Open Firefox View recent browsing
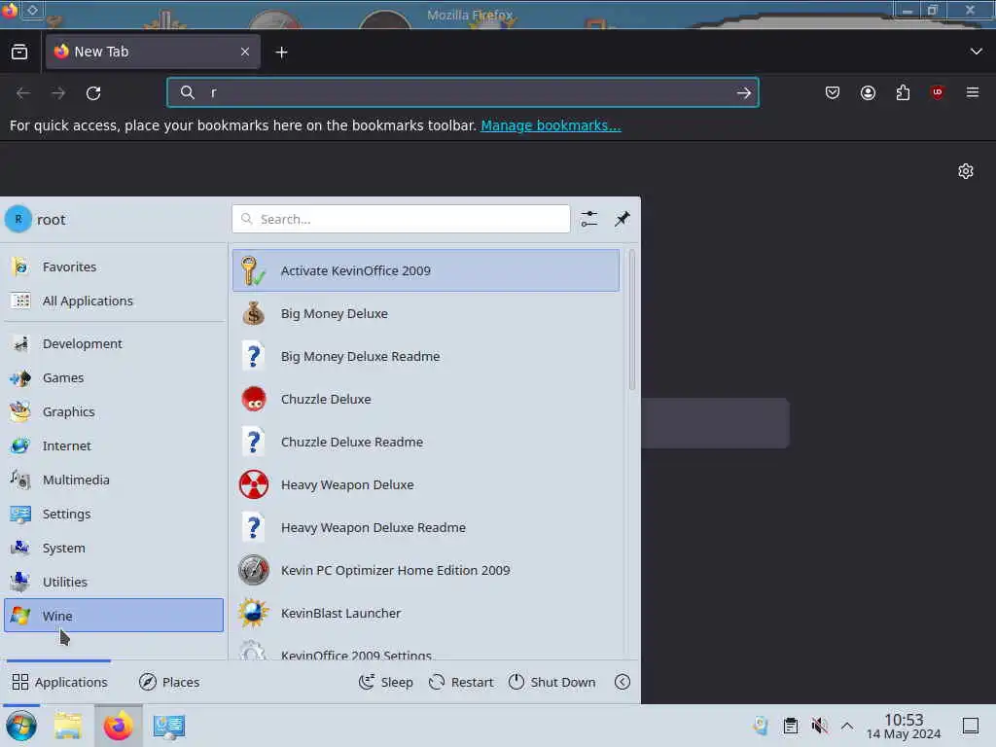 click(x=19, y=52)
